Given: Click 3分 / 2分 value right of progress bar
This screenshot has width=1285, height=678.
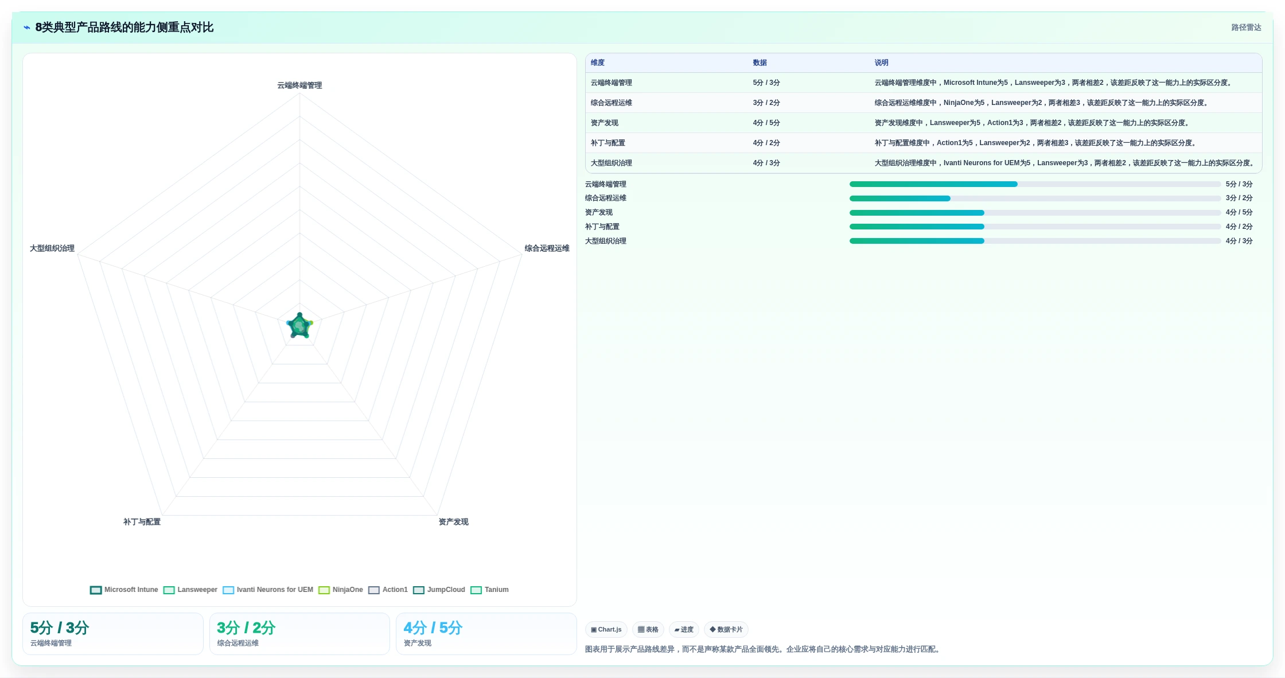Looking at the screenshot, I should 1239,198.
